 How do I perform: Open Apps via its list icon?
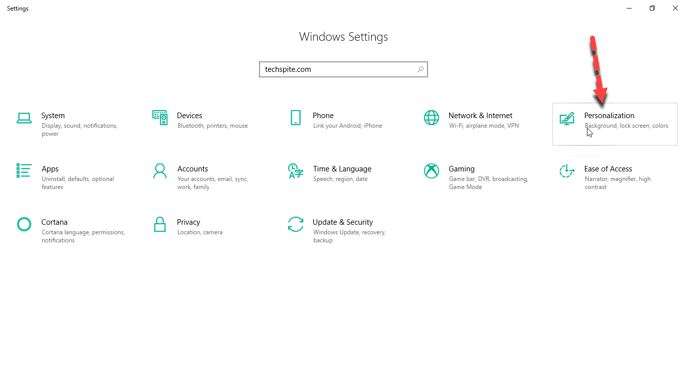24,171
